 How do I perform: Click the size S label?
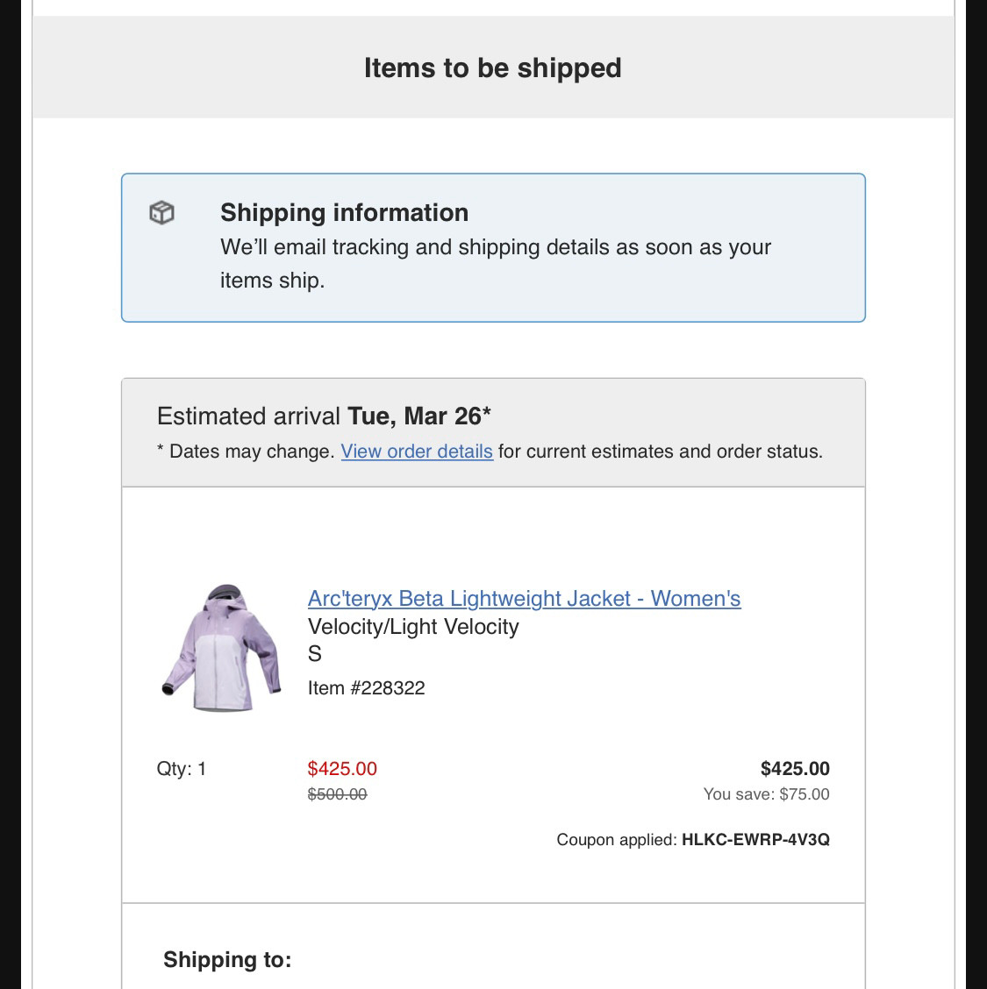pos(315,654)
